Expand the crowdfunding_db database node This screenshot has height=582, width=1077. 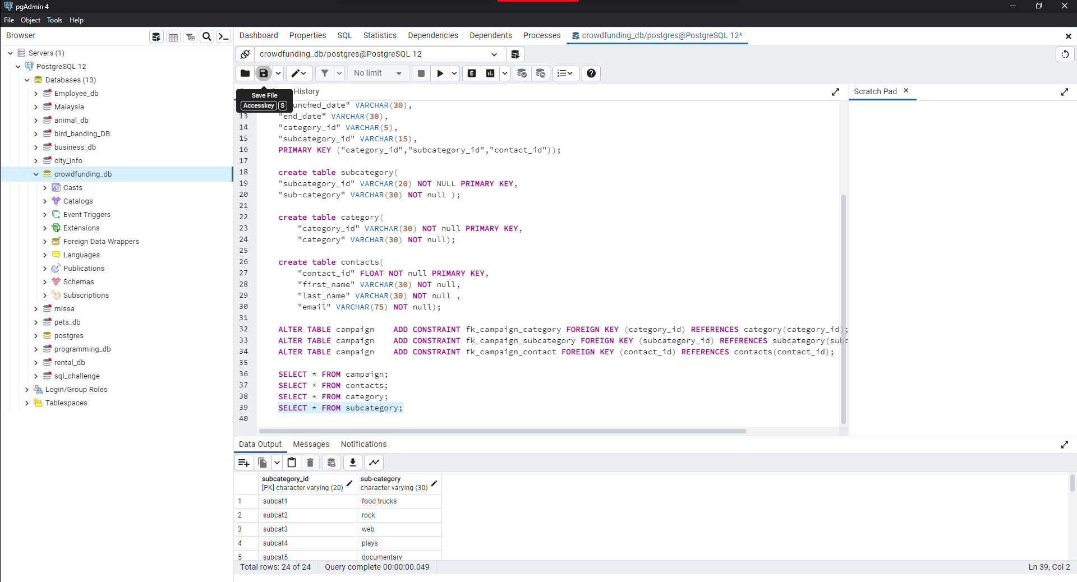36,174
